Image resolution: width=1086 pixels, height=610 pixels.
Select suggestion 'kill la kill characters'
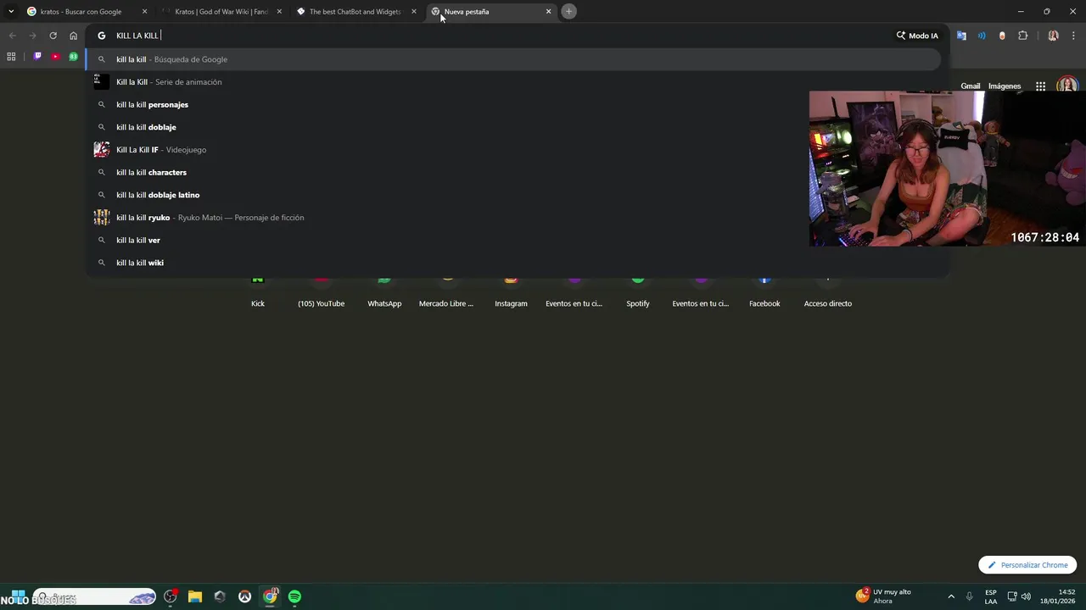tap(512, 172)
